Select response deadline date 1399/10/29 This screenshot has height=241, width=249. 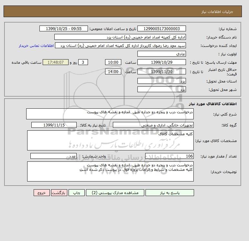pyautogui.click(x=161, y=62)
